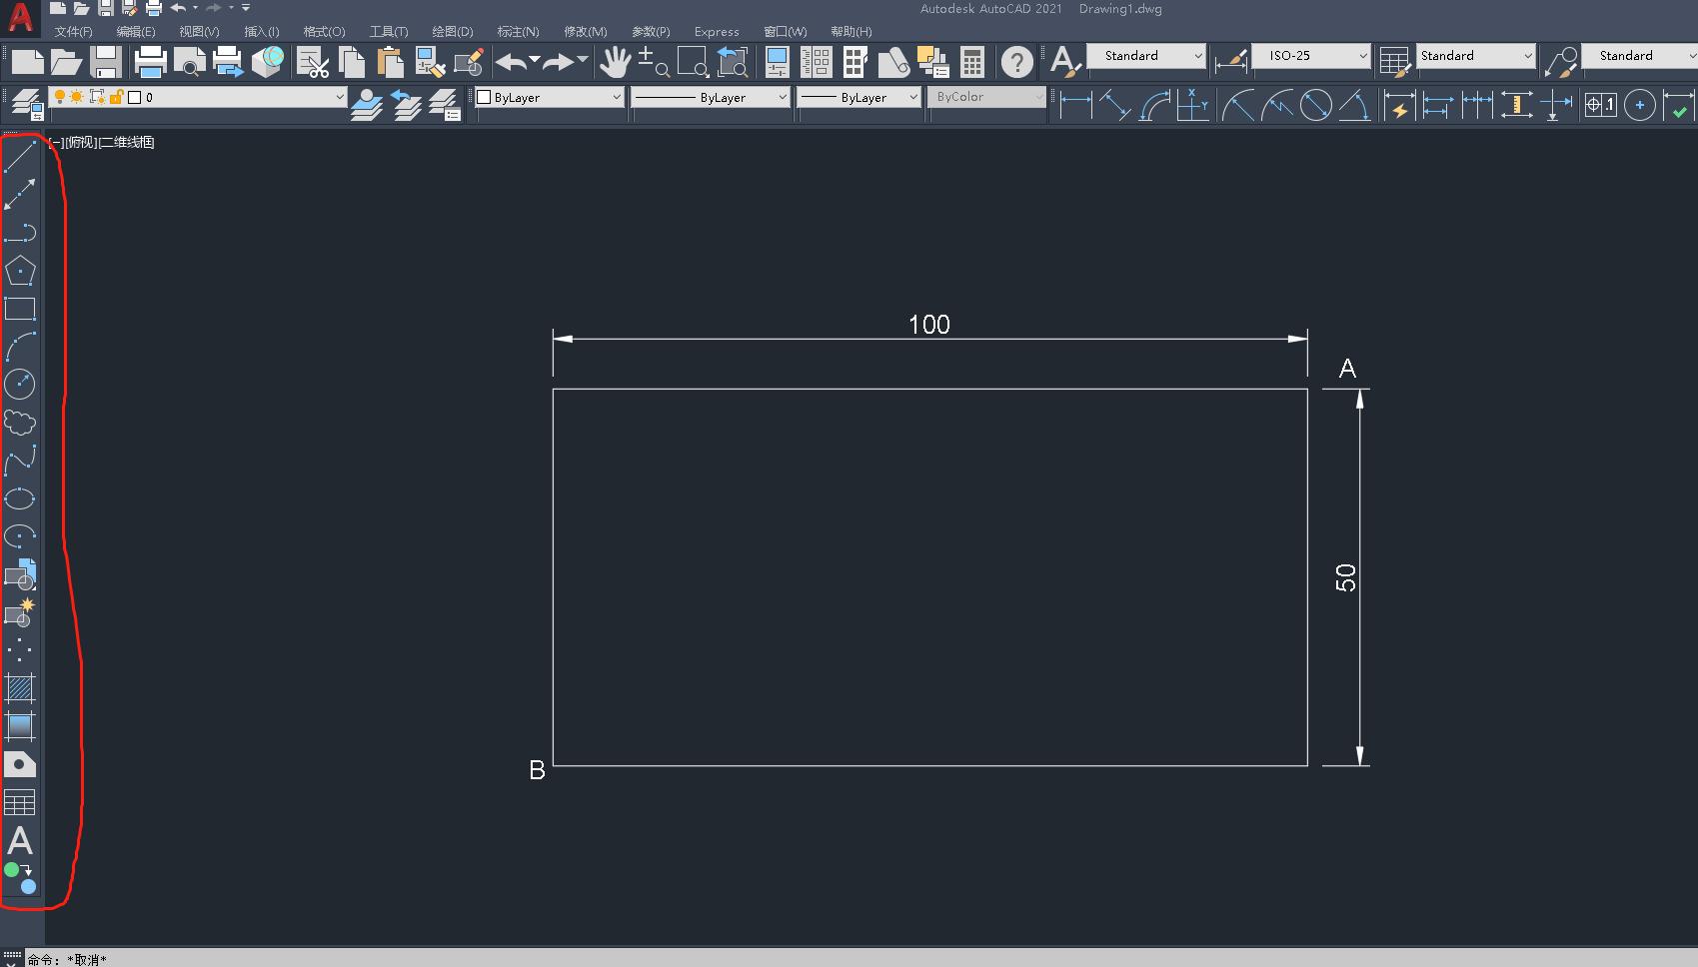The image size is (1698, 967).
Task: Click the Help question mark button
Action: click(1016, 63)
